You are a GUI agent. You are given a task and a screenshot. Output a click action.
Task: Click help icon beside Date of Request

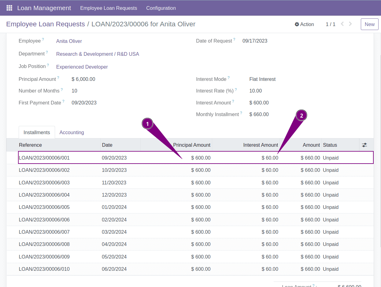[234, 40]
